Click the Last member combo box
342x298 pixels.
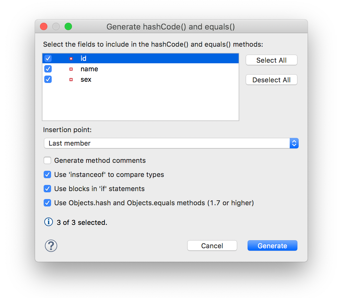pos(171,143)
